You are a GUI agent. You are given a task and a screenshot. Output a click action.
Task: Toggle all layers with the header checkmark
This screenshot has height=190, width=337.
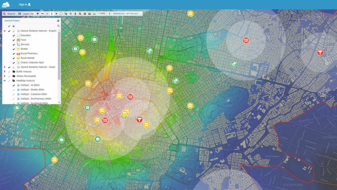coord(9,26)
